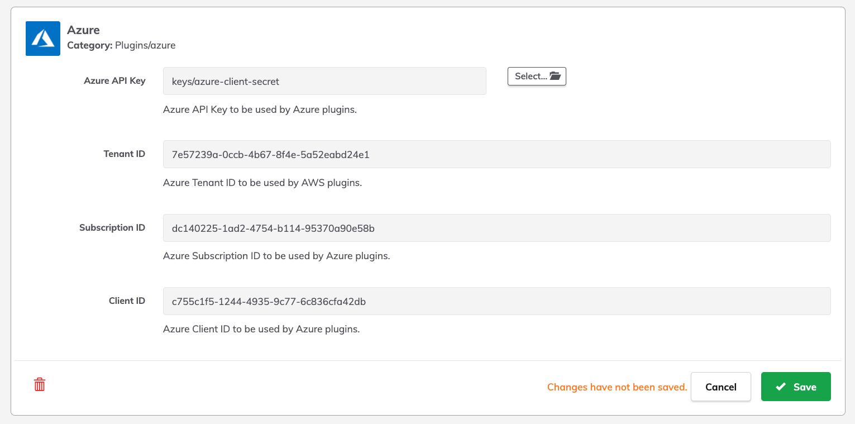Edit the Subscription ID input field
Image resolution: width=855 pixels, height=424 pixels.
496,228
